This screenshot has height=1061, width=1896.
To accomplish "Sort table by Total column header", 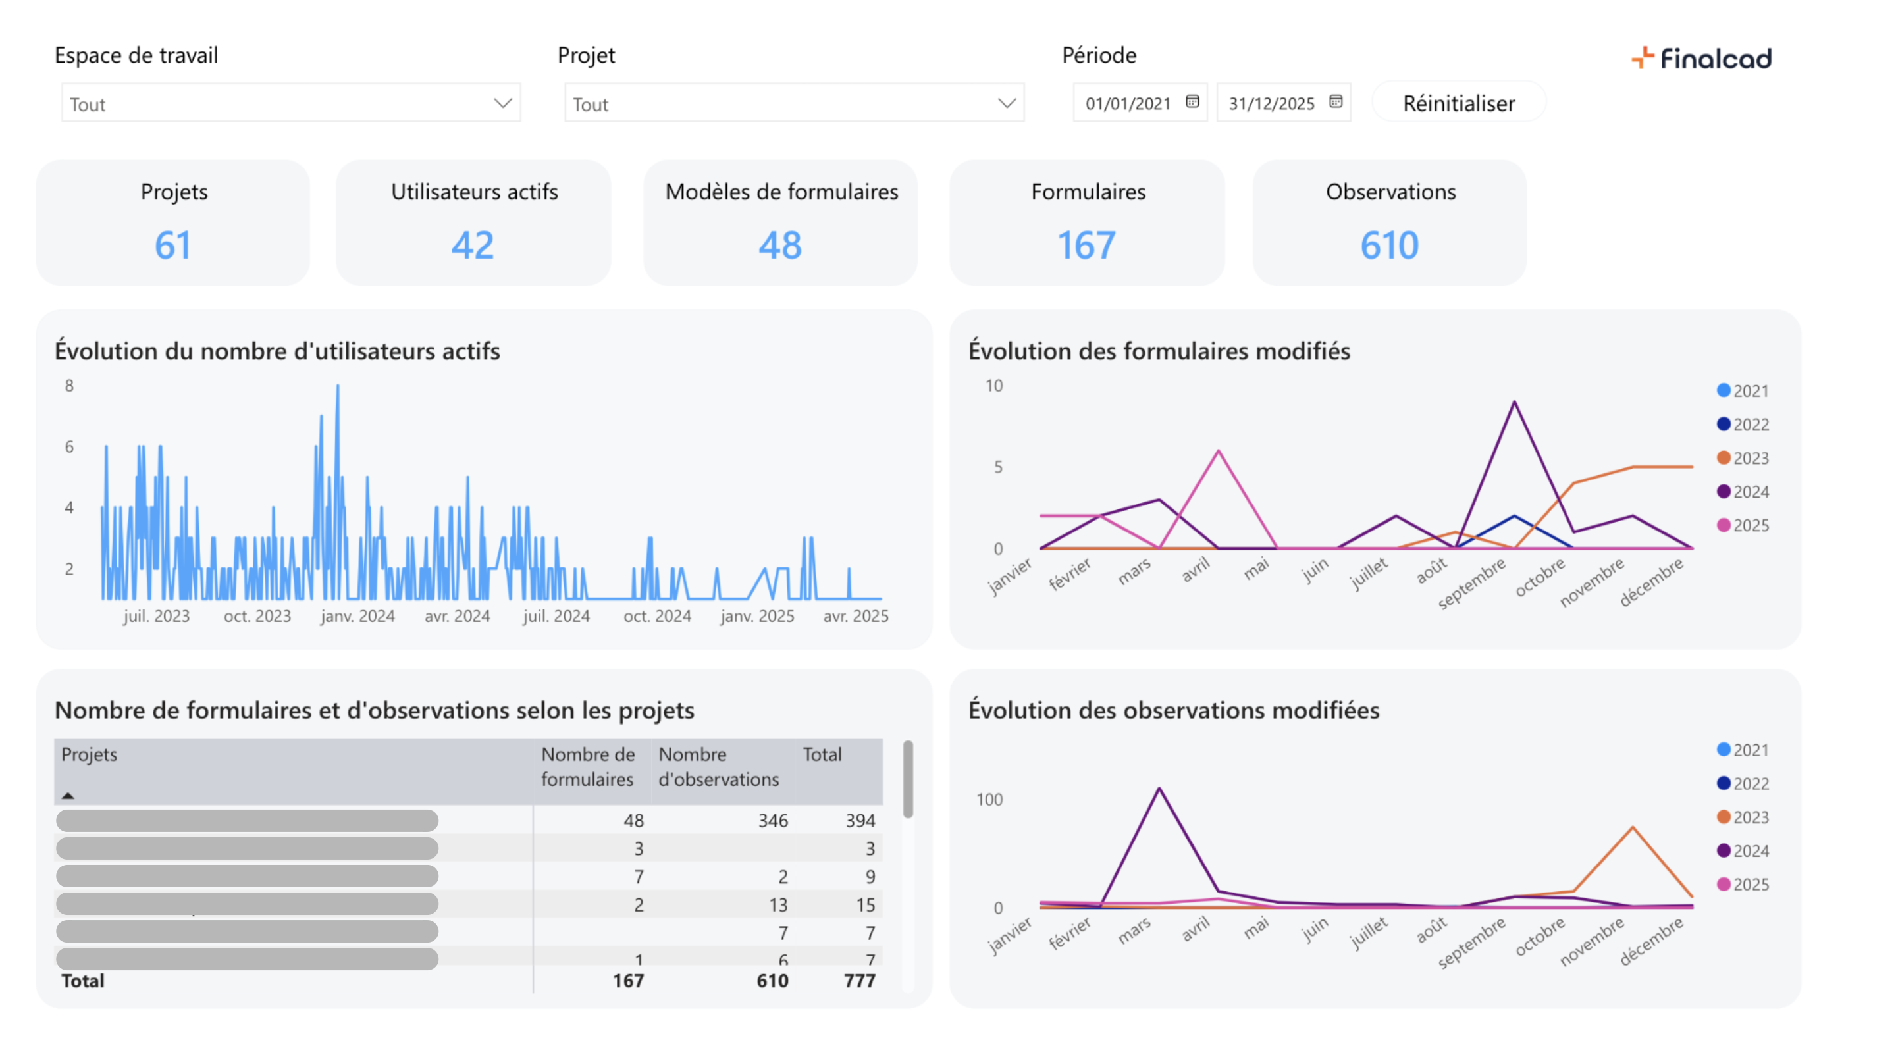I will click(822, 754).
